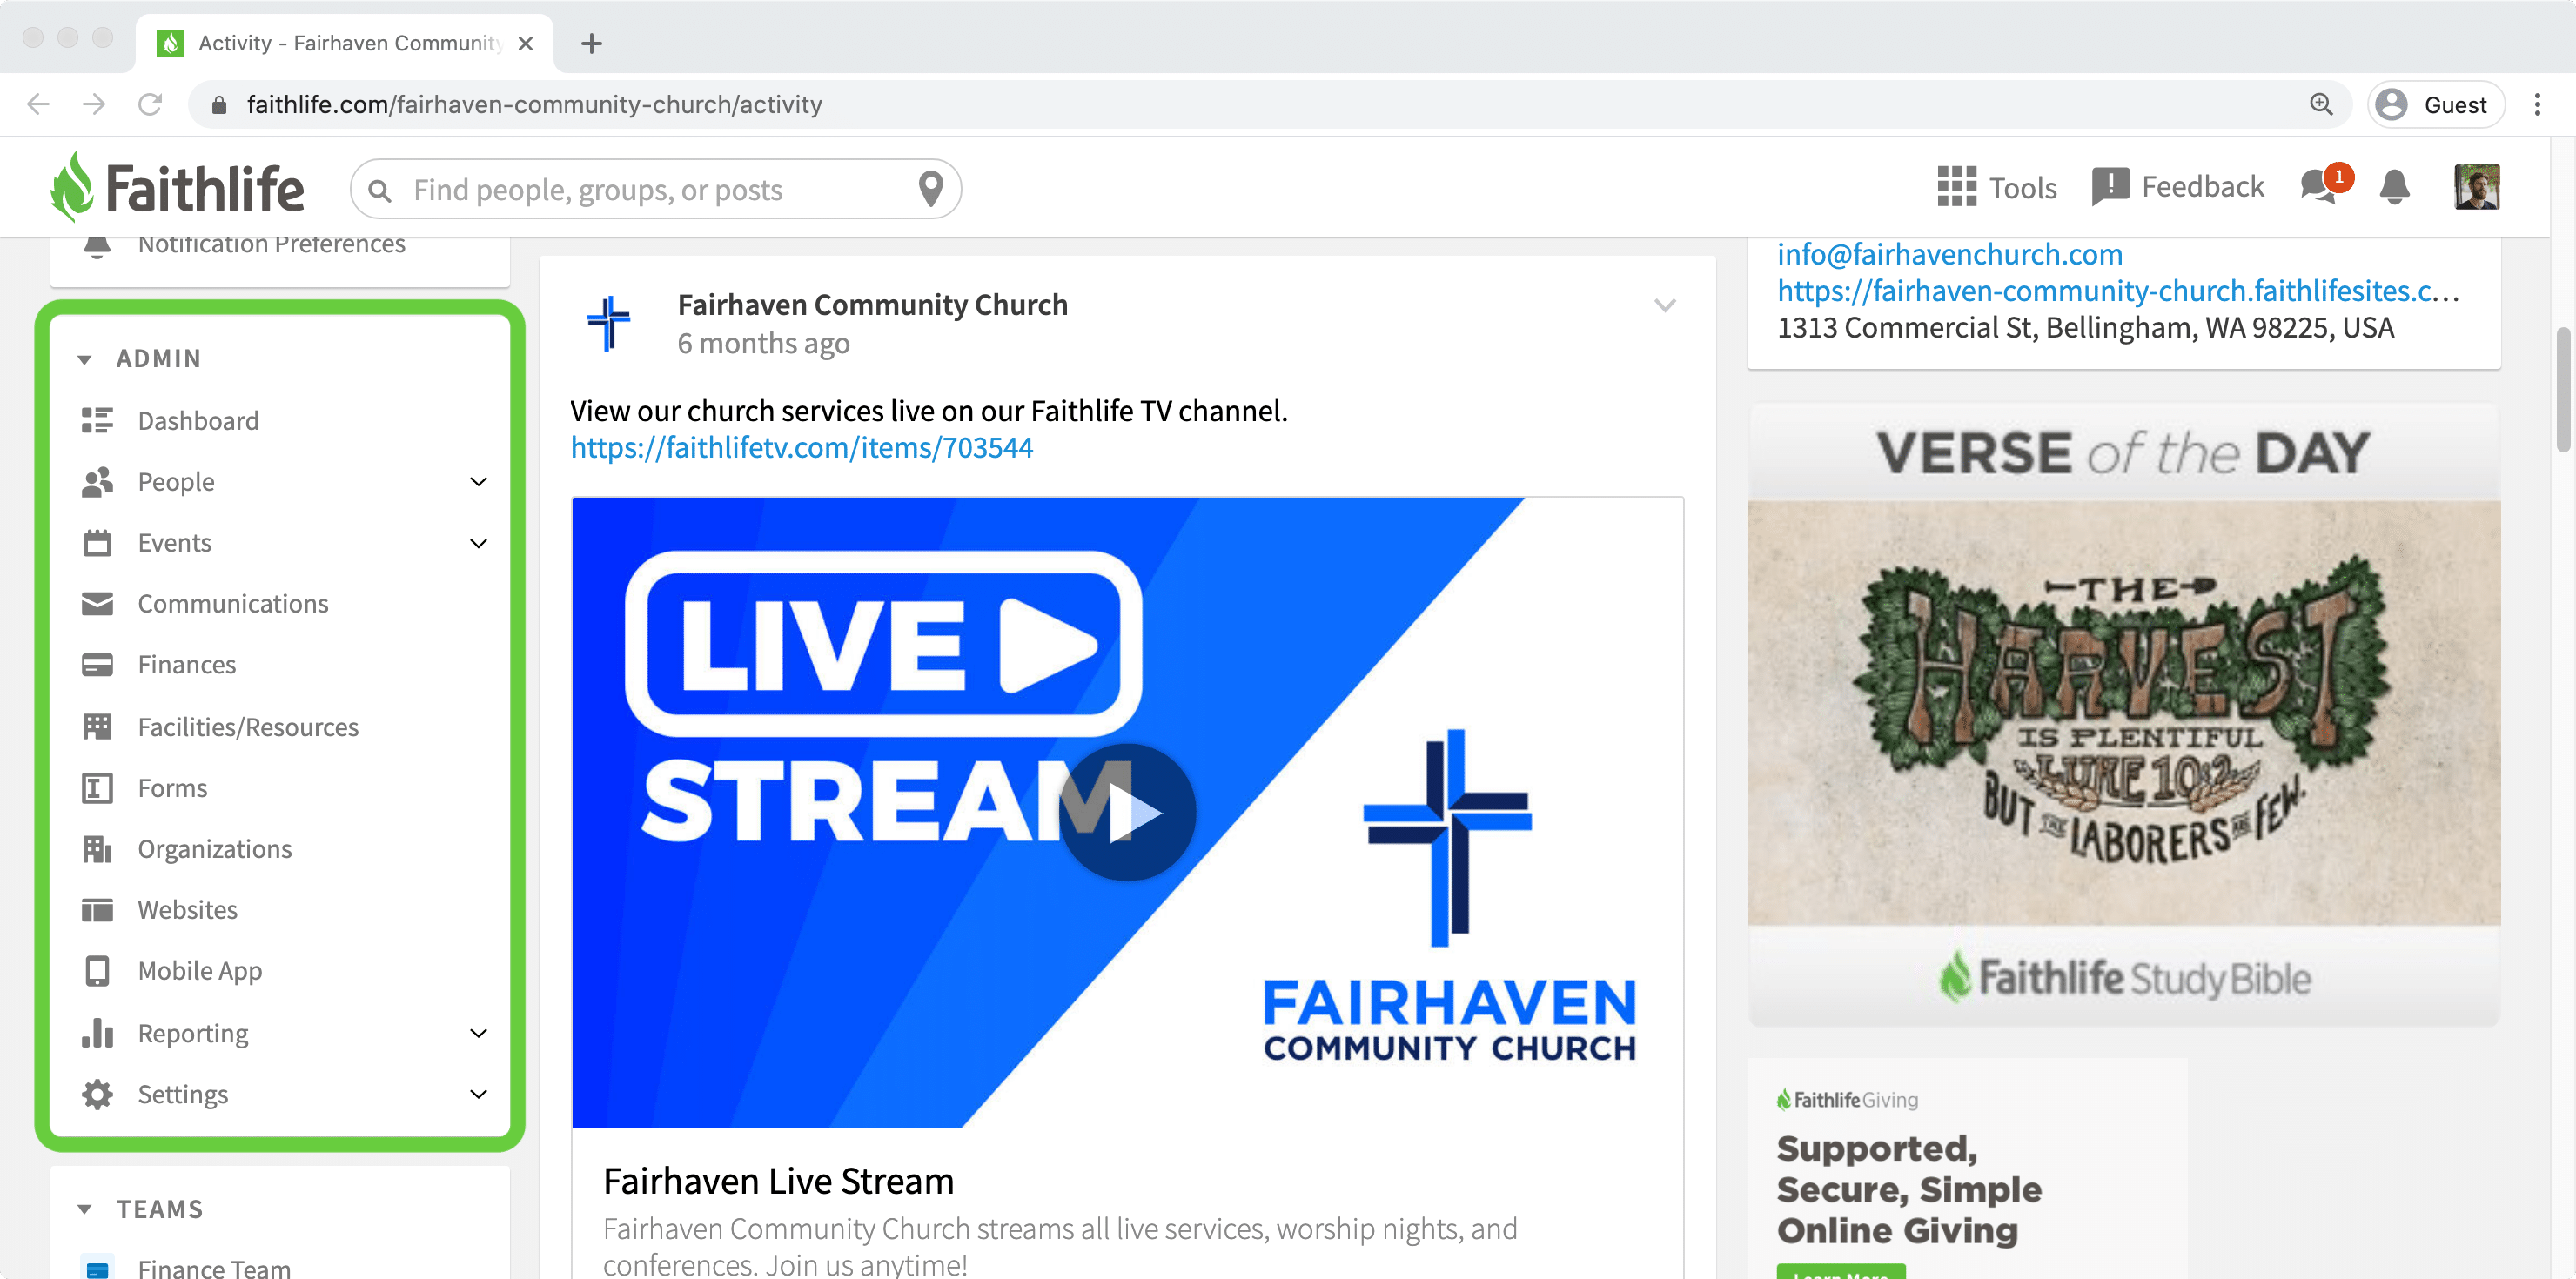2576x1279 pixels.
Task: Focus the Find people, groups, or posts field
Action: [x=655, y=188]
